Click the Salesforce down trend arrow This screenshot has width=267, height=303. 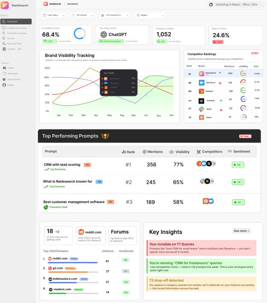point(220,83)
